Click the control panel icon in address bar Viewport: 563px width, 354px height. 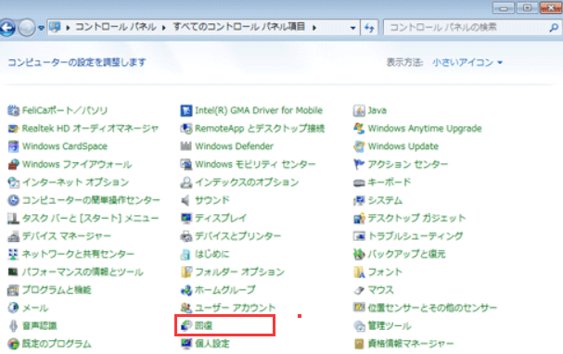click(55, 27)
